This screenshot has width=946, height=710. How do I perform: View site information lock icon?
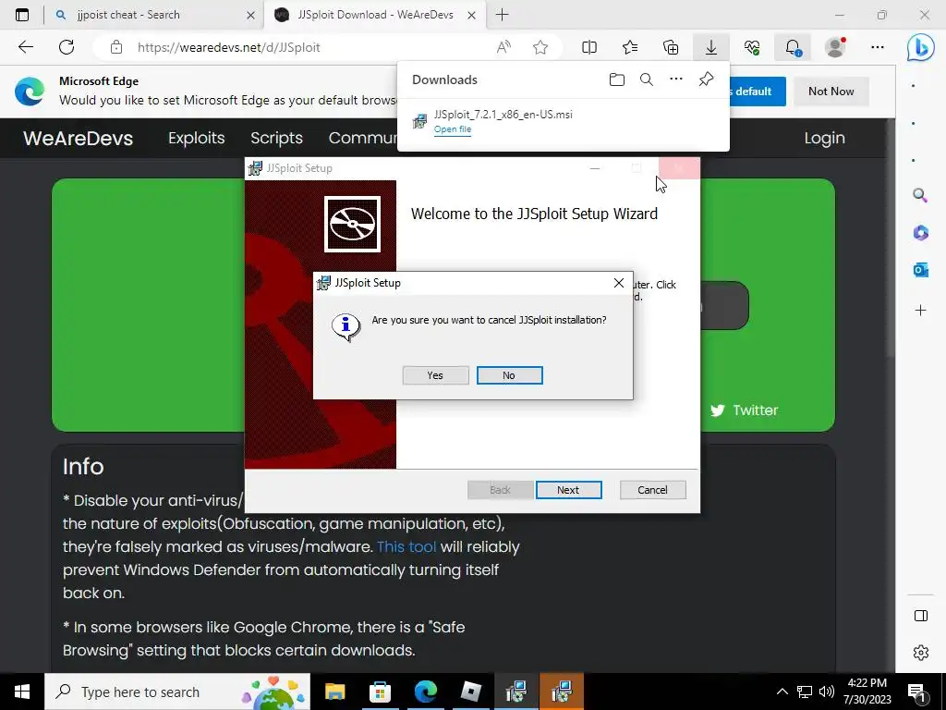[116, 47]
